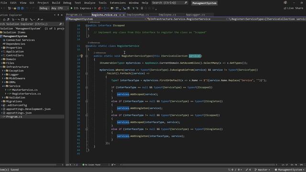The width and height of the screenshot is (306, 172).
Task: Click the editor horizontal scrollbar
Action: pos(199,165)
